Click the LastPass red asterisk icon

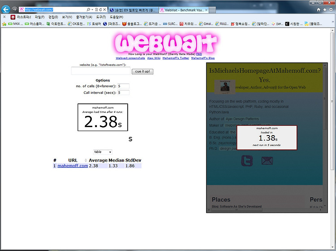click(x=13, y=17)
